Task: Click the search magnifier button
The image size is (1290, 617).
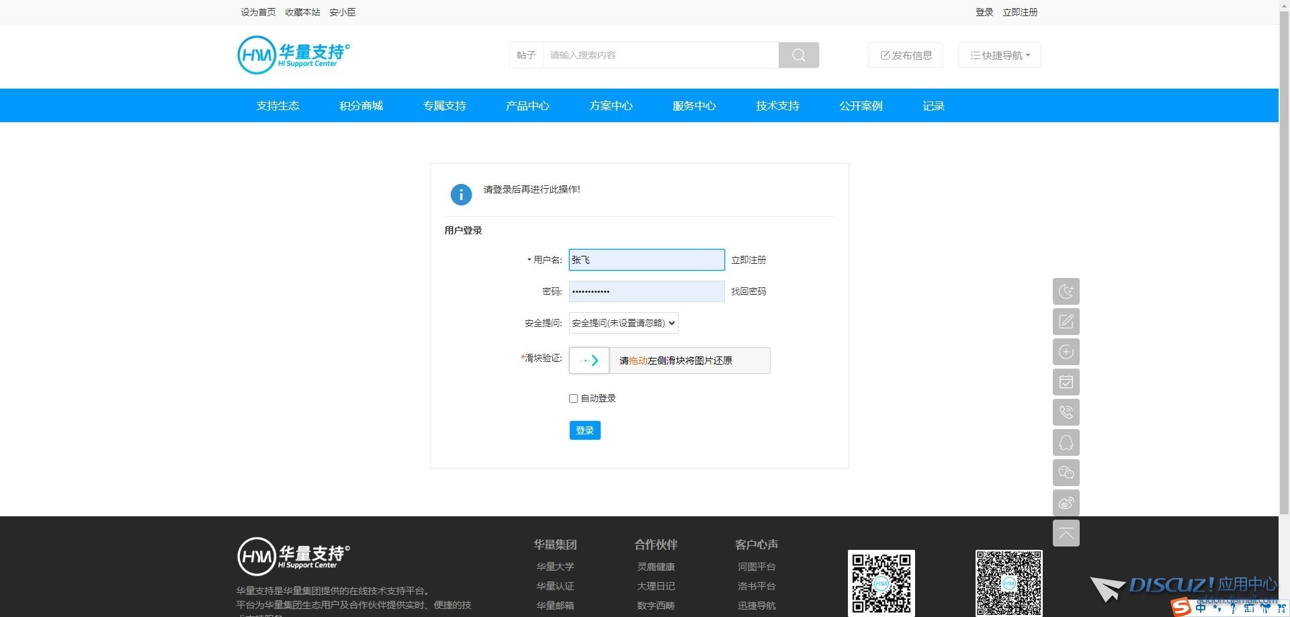Action: 798,55
